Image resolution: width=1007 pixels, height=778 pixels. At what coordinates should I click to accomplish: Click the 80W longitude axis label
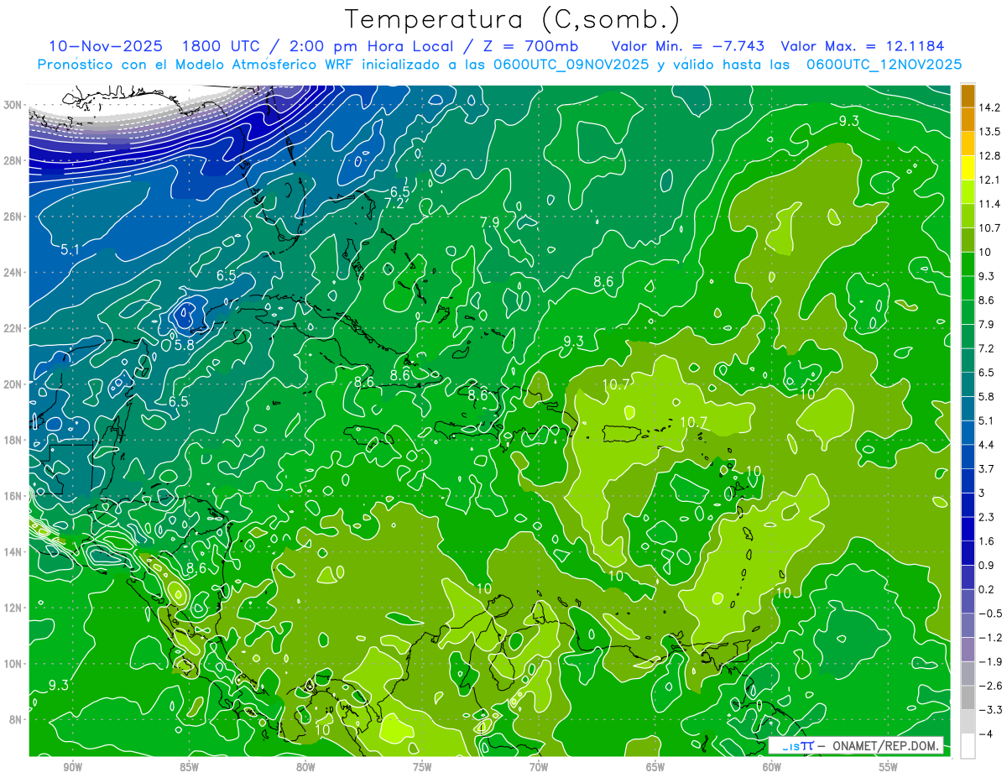305,768
